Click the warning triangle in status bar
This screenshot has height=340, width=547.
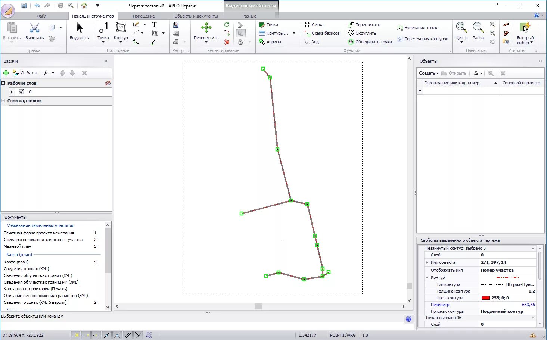(x=533, y=335)
